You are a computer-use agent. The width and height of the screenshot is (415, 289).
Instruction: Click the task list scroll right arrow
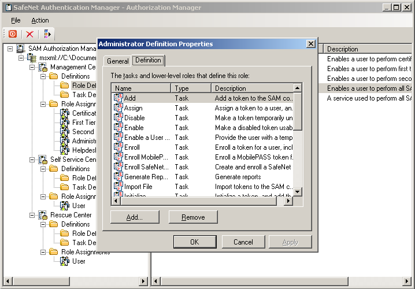coord(288,201)
